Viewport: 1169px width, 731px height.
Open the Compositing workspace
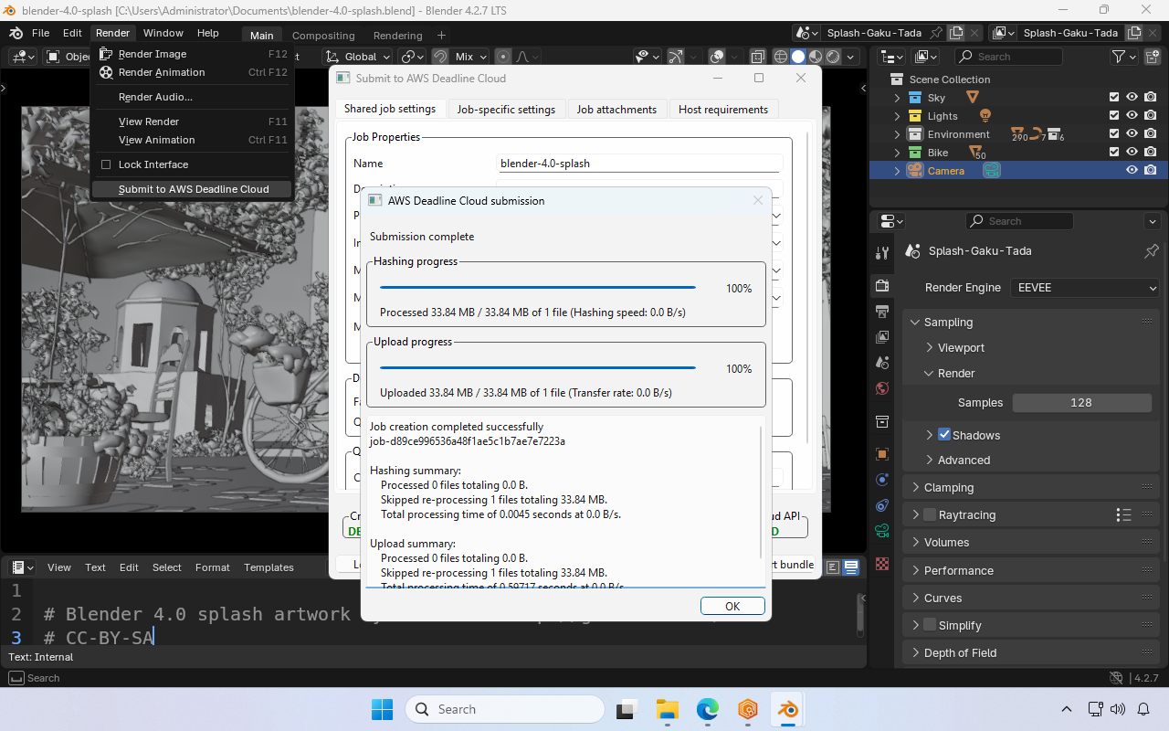(x=323, y=35)
